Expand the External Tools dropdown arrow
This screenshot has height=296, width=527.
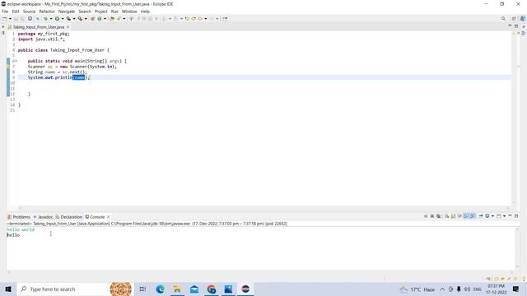(86, 19)
